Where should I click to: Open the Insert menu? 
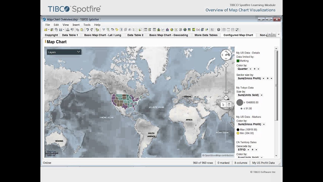(x=76, y=25)
